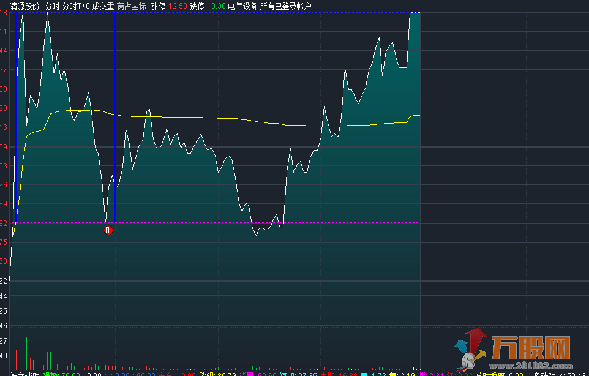Click the red 托 marker icon
Screen dimensions: 589x376
coord(108,230)
